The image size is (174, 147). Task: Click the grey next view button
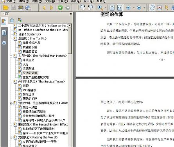click(x=68, y=8)
